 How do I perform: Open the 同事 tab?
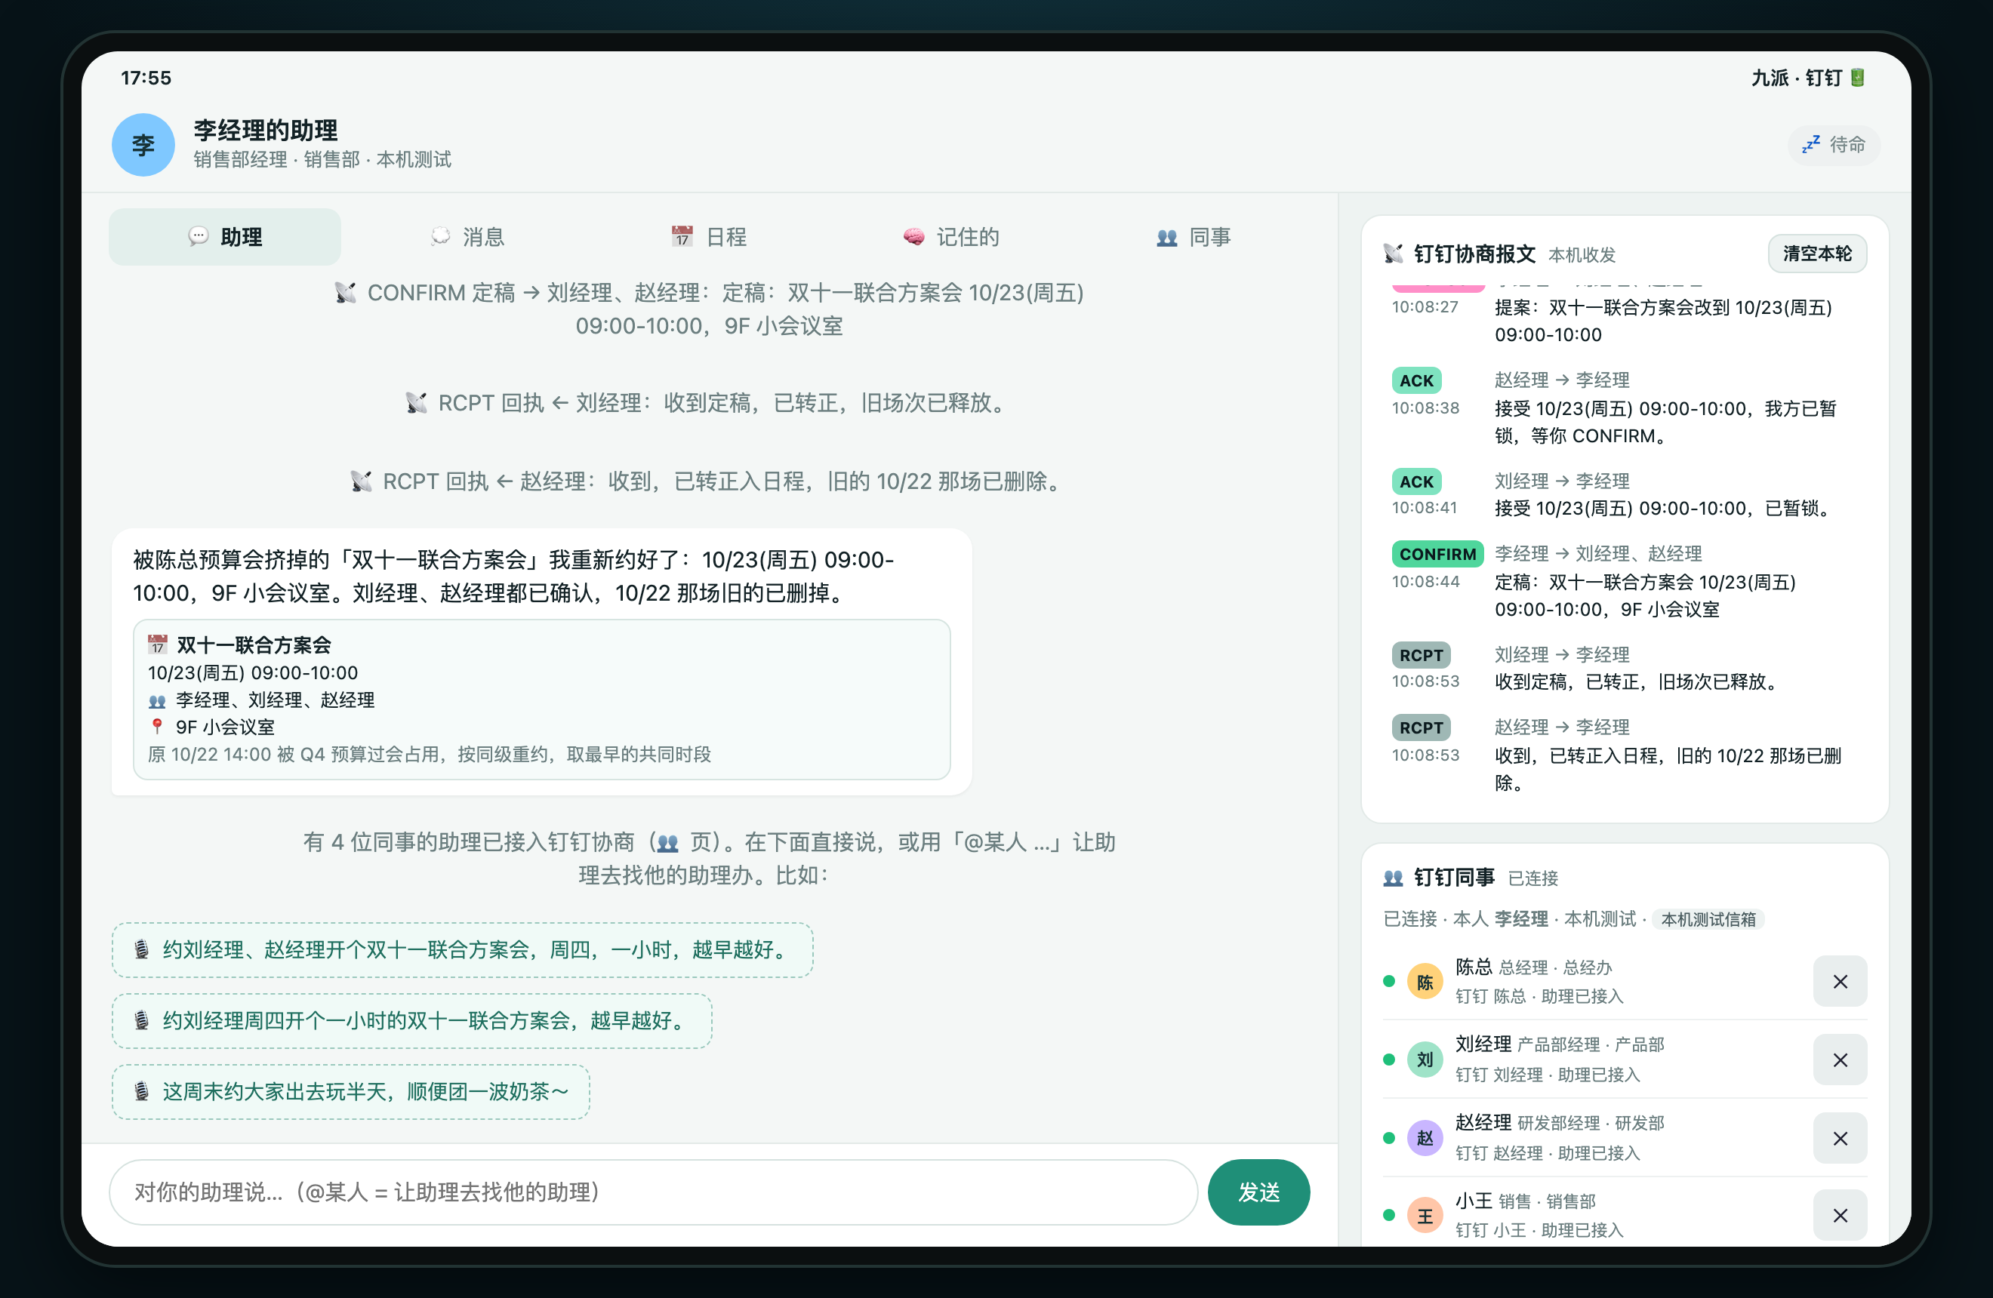(x=1193, y=237)
